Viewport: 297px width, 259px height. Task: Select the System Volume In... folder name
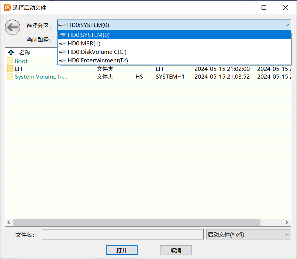coord(41,77)
